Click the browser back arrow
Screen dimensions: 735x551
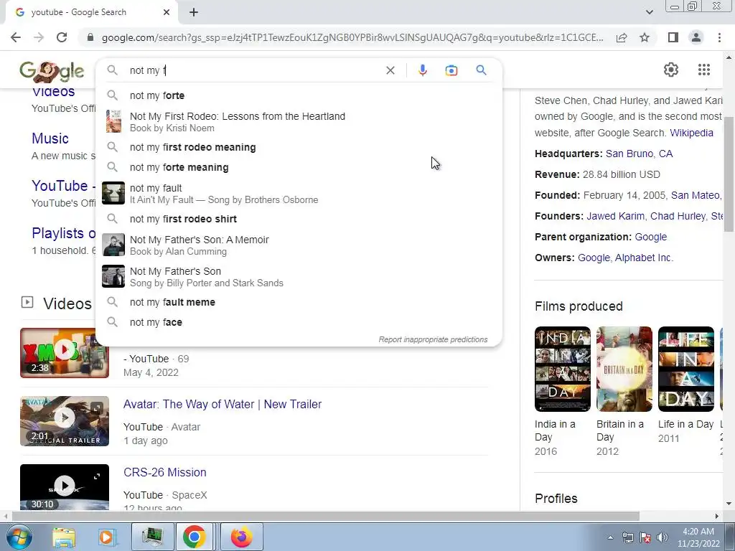coord(16,37)
